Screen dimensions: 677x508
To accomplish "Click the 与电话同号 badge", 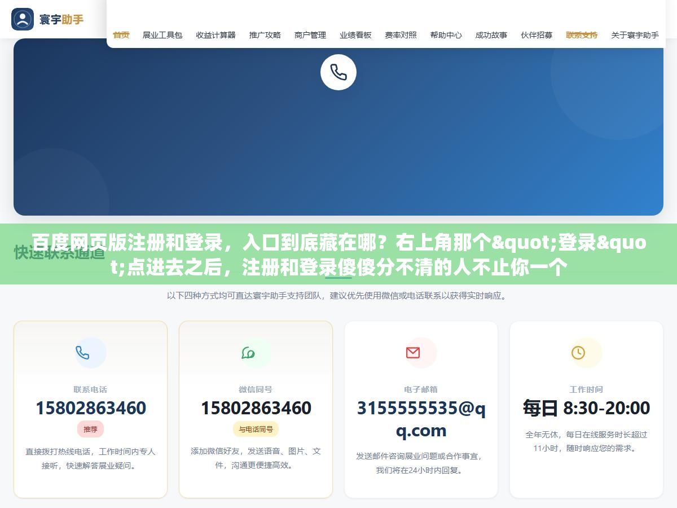I will point(256,429).
